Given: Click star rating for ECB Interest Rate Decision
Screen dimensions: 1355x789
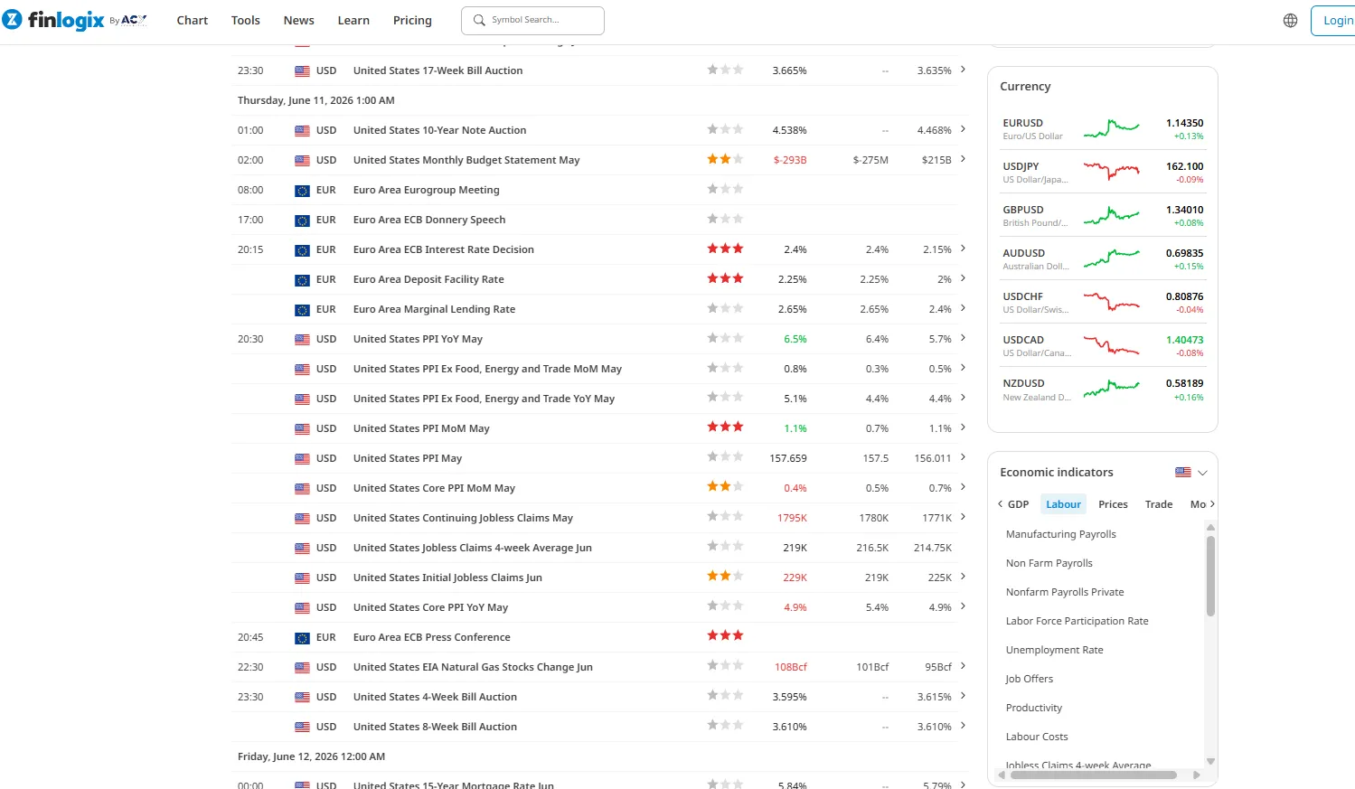Looking at the screenshot, I should (725, 249).
